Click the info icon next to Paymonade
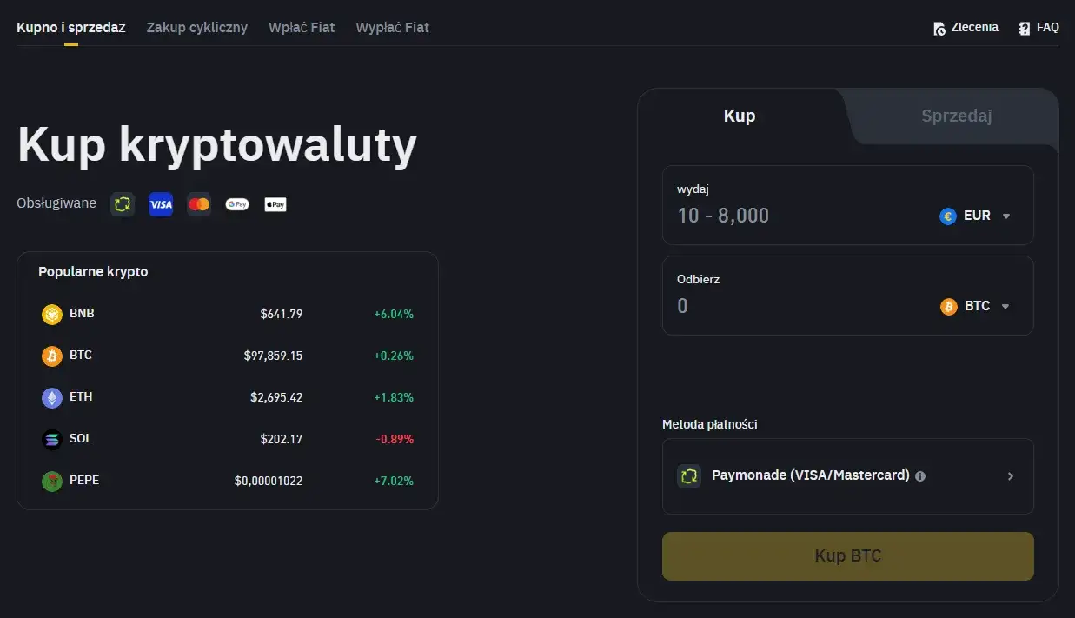 coord(920,475)
